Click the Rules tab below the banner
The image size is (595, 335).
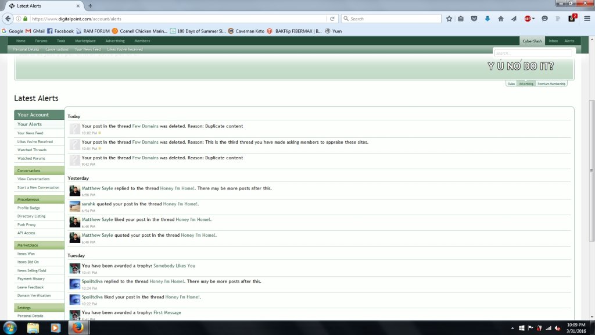point(511,84)
